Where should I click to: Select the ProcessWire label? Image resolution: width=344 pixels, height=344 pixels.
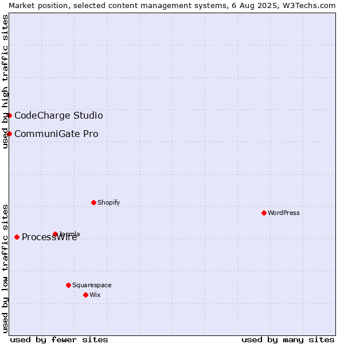coord(49,237)
